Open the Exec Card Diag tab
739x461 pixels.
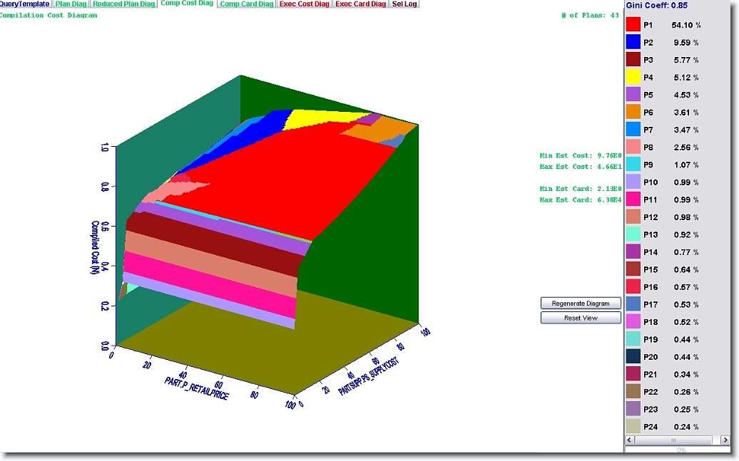360,4
